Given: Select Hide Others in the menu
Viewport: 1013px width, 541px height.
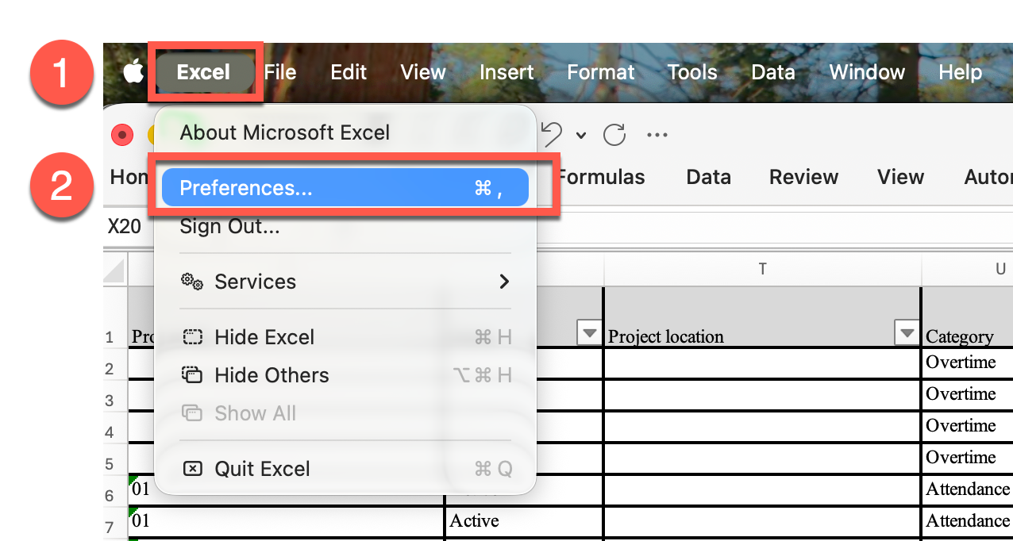Looking at the screenshot, I should [272, 375].
